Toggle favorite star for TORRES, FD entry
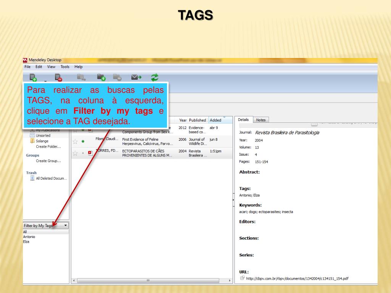Screen dimensions: 391x293 [x=75, y=153]
